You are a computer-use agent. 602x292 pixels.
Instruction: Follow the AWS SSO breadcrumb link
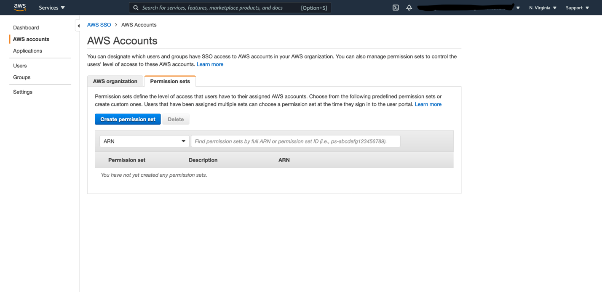[99, 25]
